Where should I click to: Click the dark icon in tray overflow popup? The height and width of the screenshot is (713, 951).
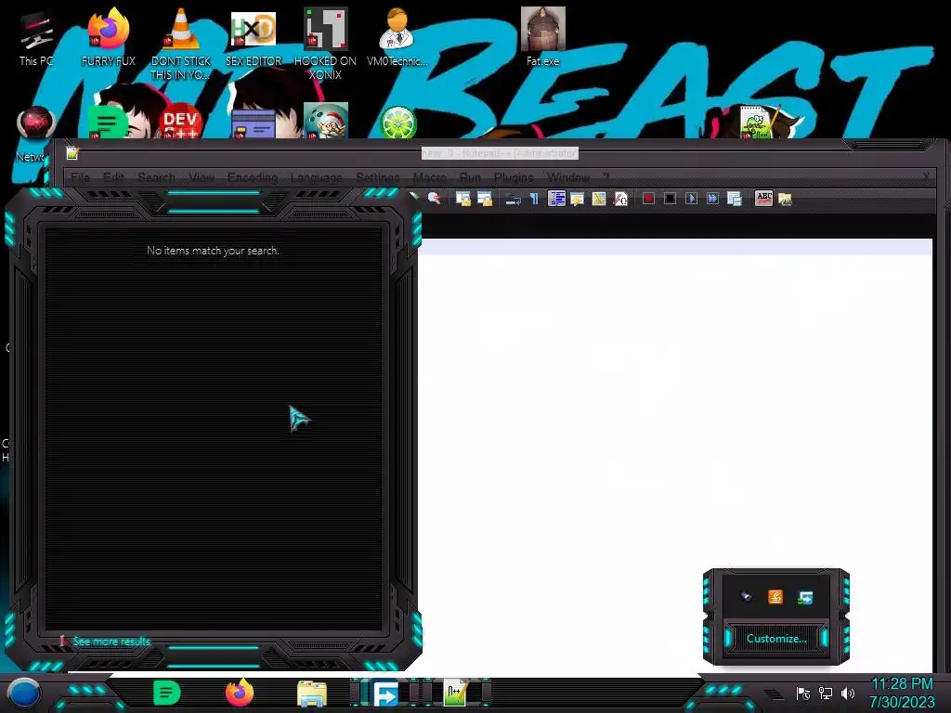[x=747, y=597]
